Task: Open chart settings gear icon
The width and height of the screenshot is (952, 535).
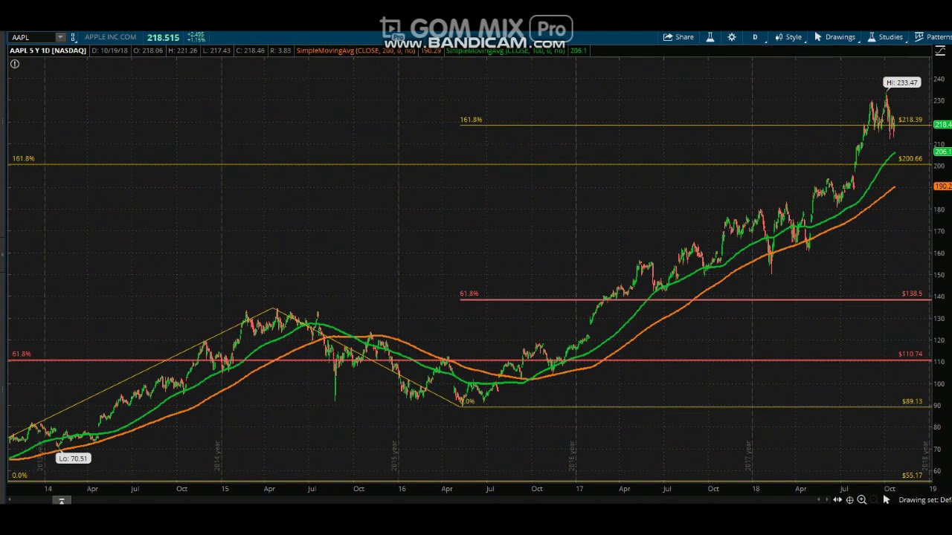Action: [732, 37]
